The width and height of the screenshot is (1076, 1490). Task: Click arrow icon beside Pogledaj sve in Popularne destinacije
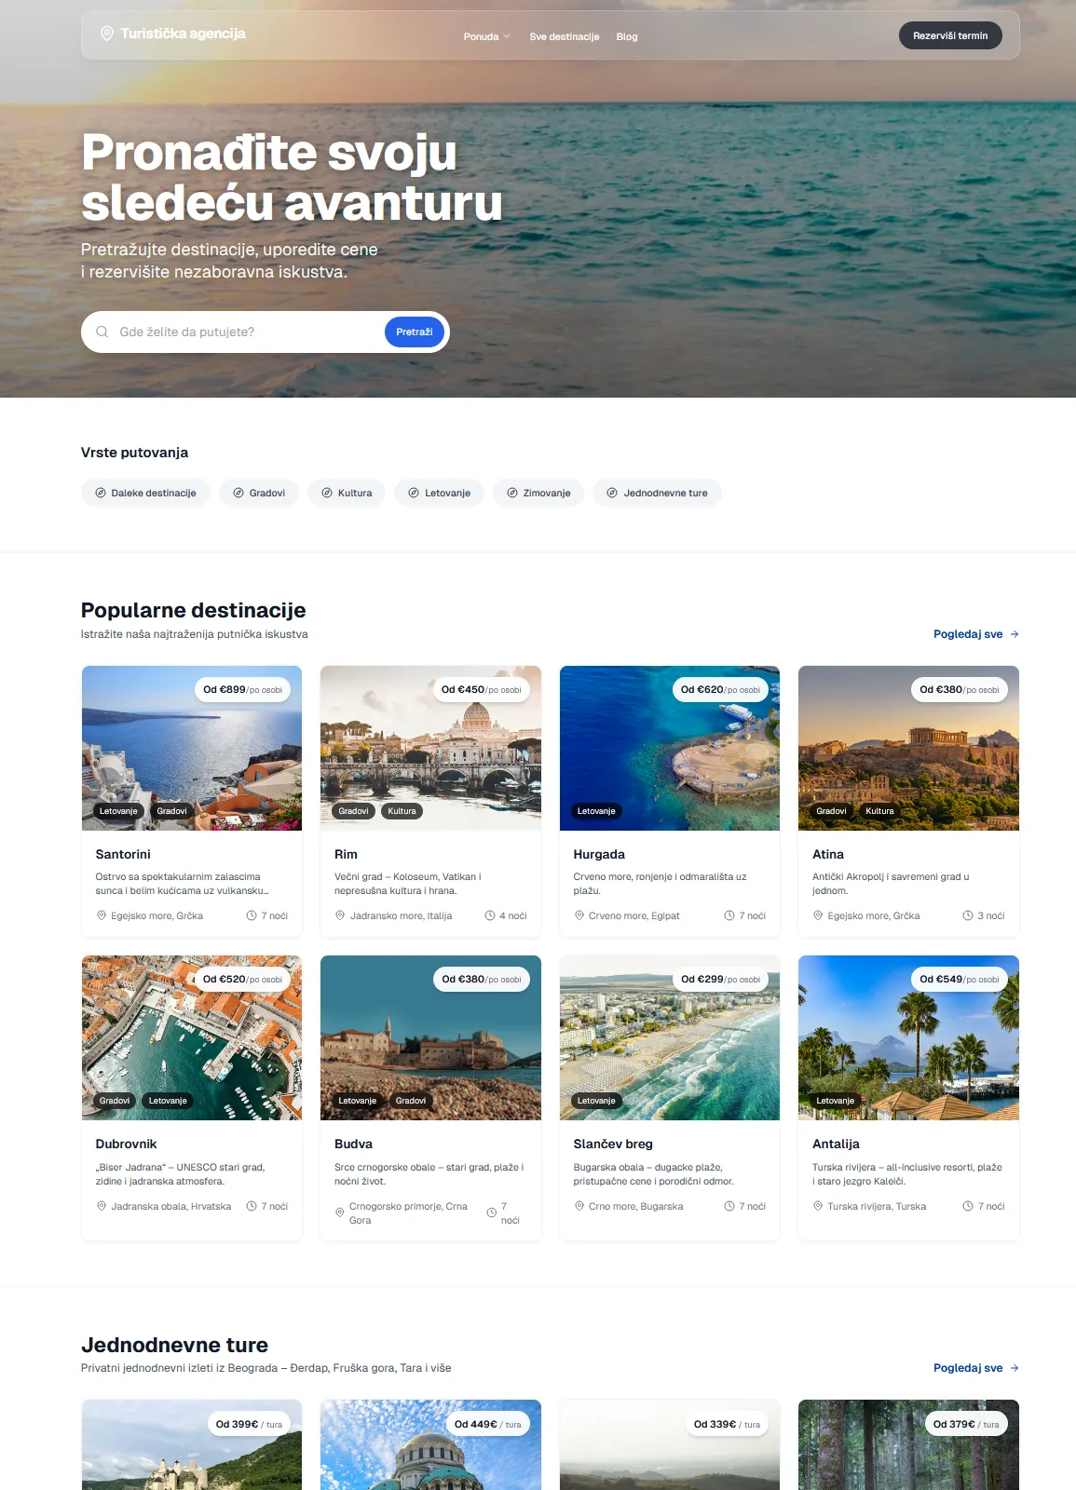tap(1015, 634)
